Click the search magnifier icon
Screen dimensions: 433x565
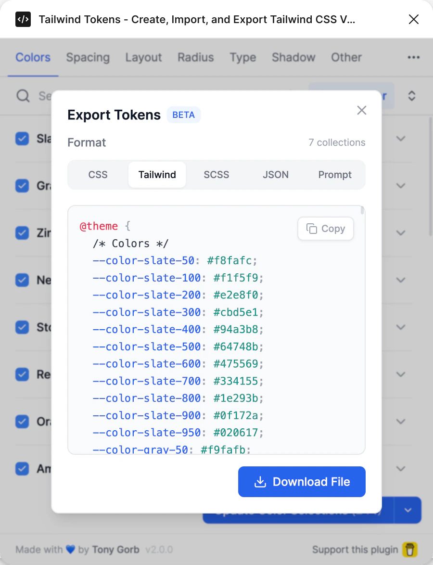click(x=23, y=96)
